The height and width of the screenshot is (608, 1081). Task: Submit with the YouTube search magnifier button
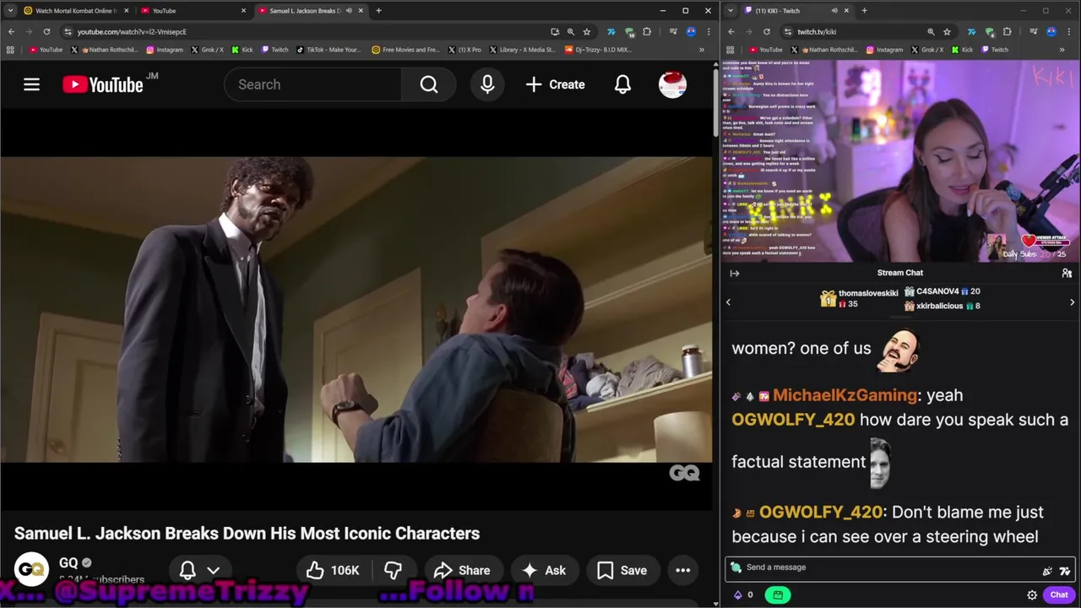429,84
